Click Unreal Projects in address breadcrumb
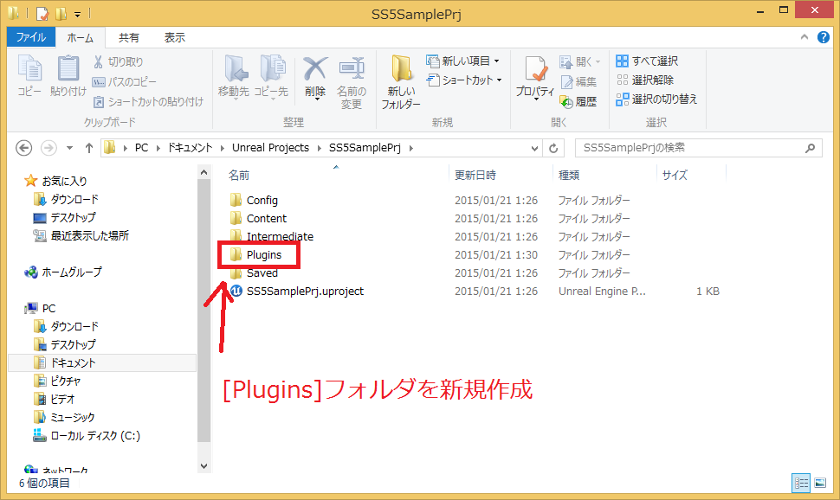Viewport: 840px width, 500px height. [270, 148]
